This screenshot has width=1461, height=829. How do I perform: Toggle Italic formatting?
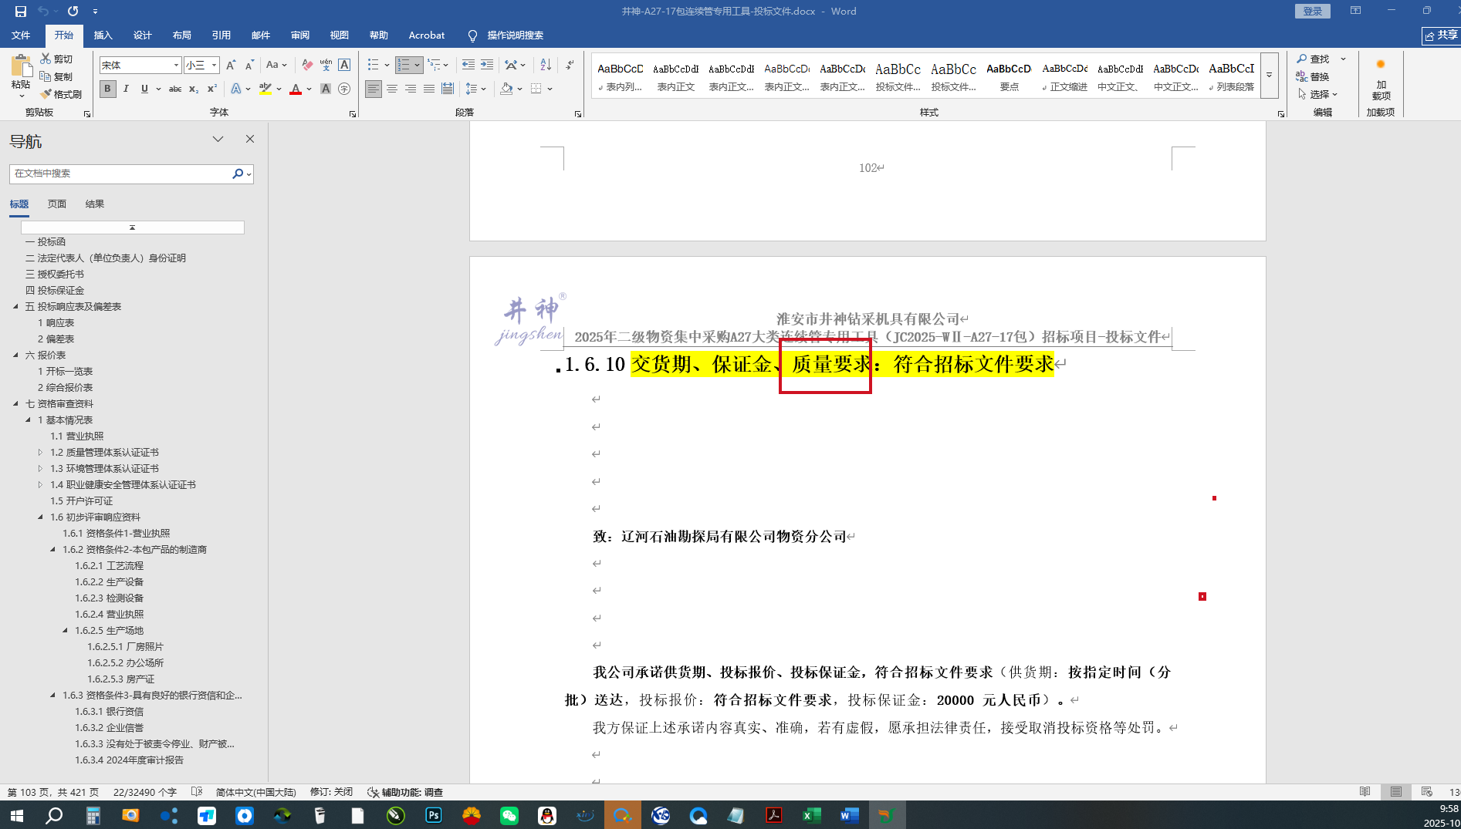coord(126,89)
